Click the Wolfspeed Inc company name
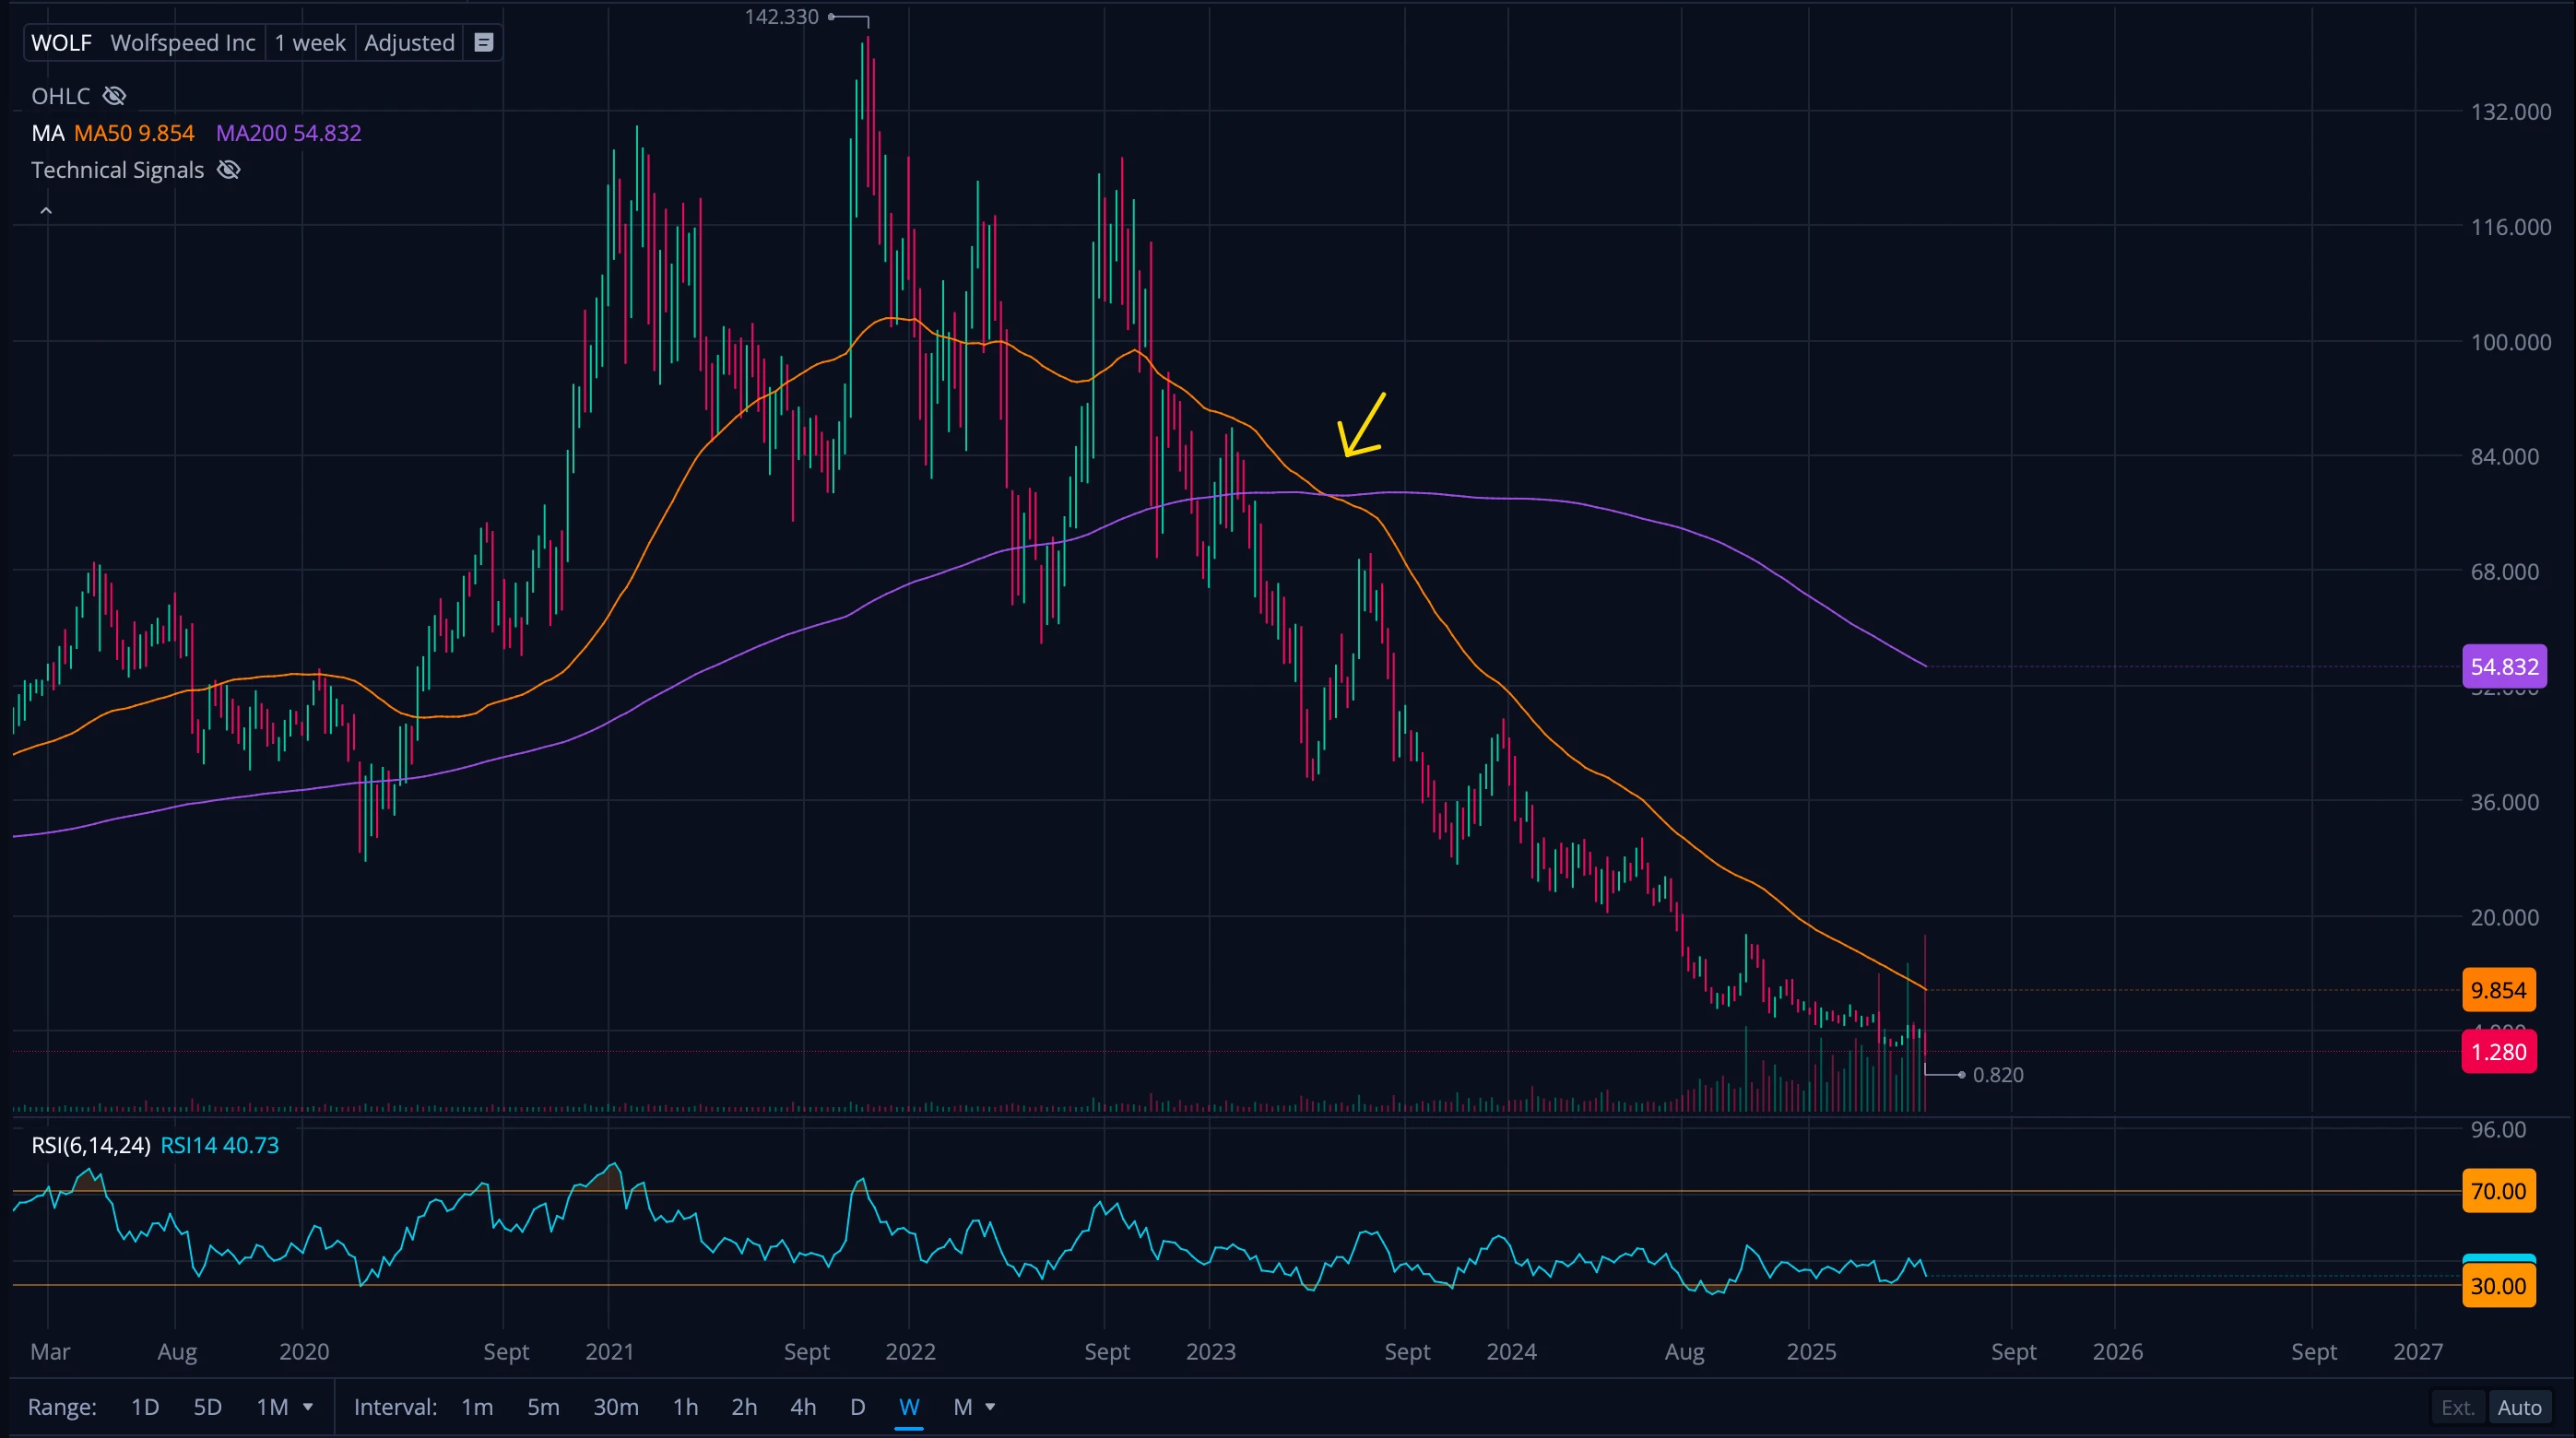 pyautogui.click(x=183, y=43)
